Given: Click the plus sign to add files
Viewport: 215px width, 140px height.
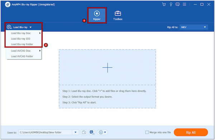Looking at the screenshot, I should point(107,68).
